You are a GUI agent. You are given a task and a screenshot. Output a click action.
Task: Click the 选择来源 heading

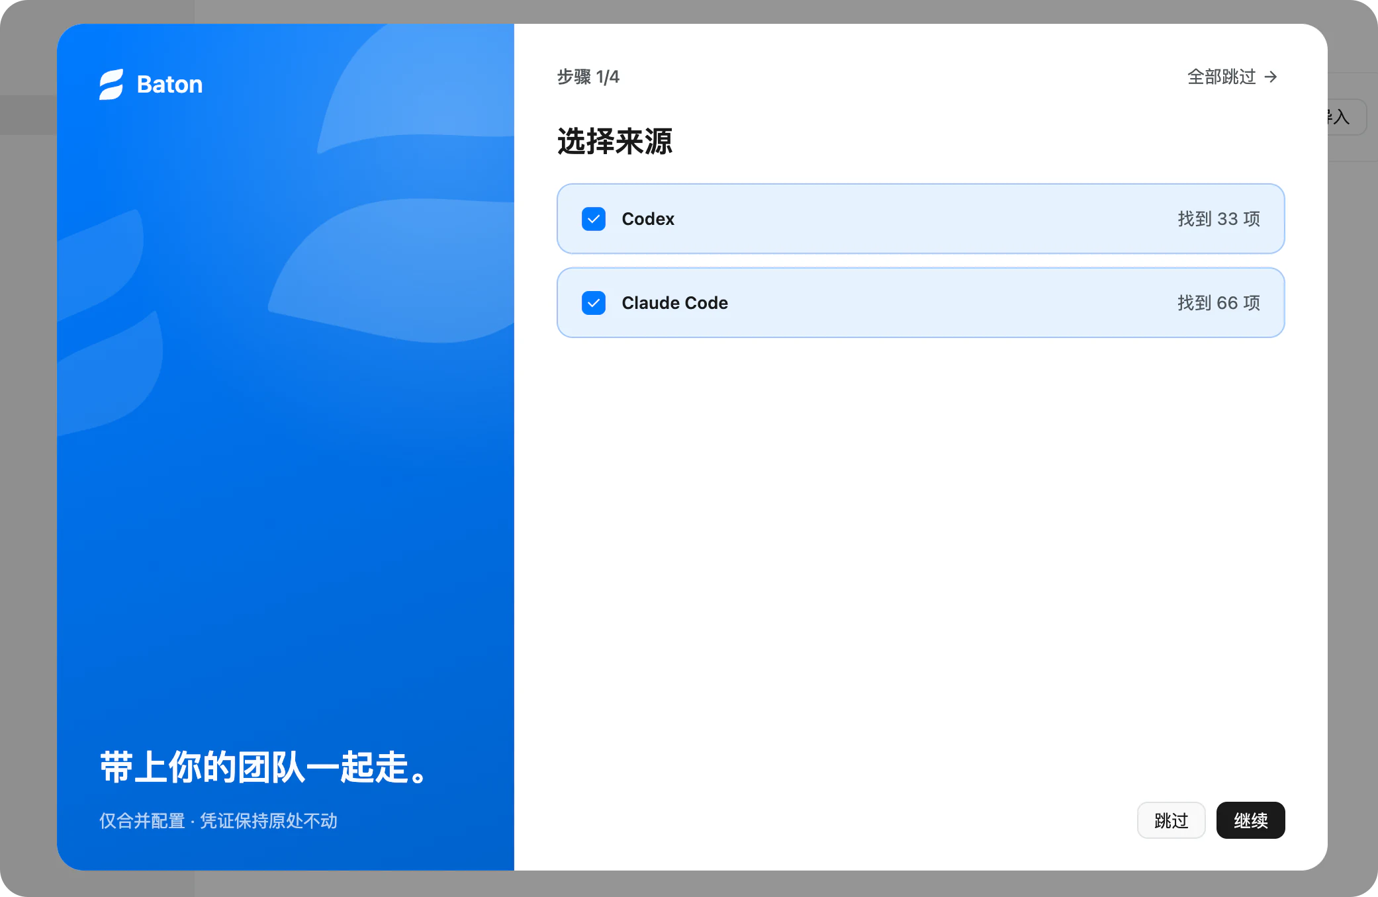615,141
